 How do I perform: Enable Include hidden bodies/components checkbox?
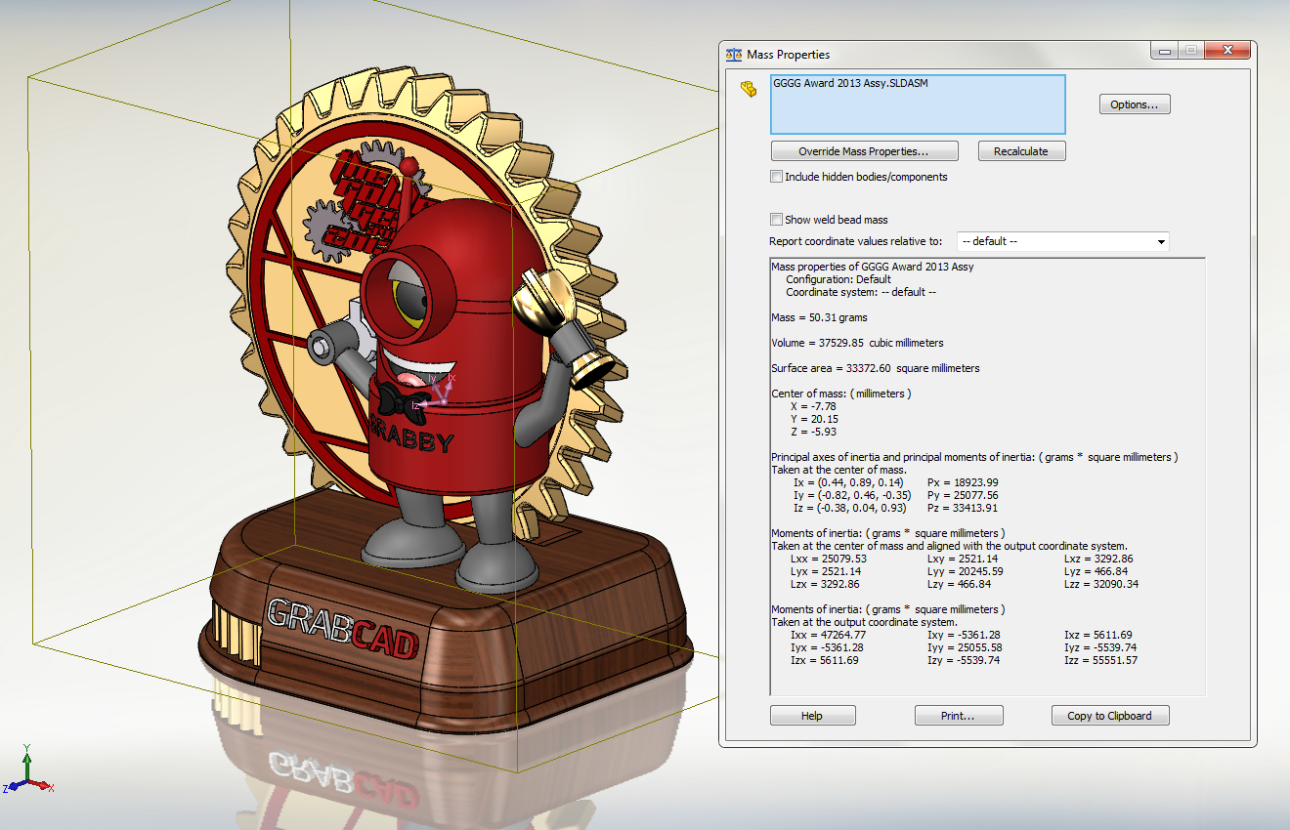click(x=776, y=177)
